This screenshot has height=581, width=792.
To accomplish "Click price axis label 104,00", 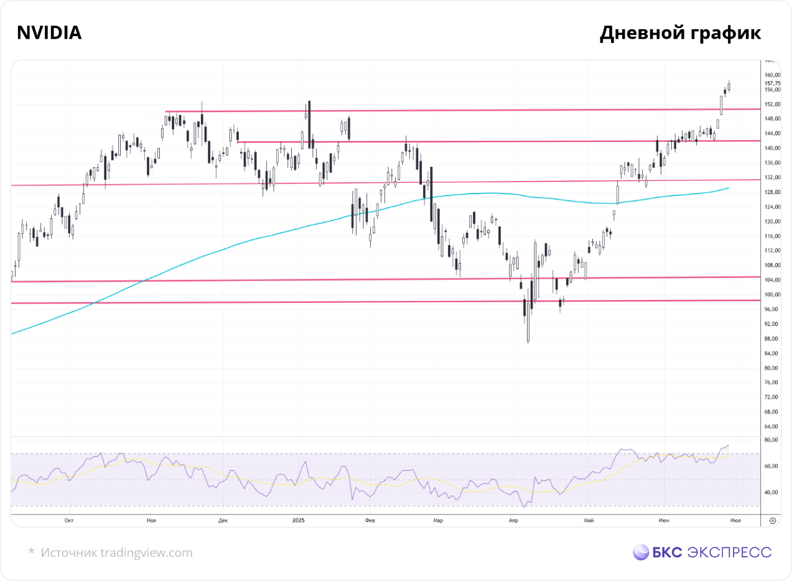I will [772, 280].
